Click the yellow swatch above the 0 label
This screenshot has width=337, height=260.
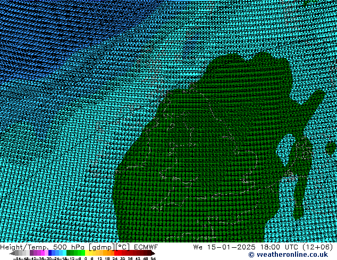point(87,253)
